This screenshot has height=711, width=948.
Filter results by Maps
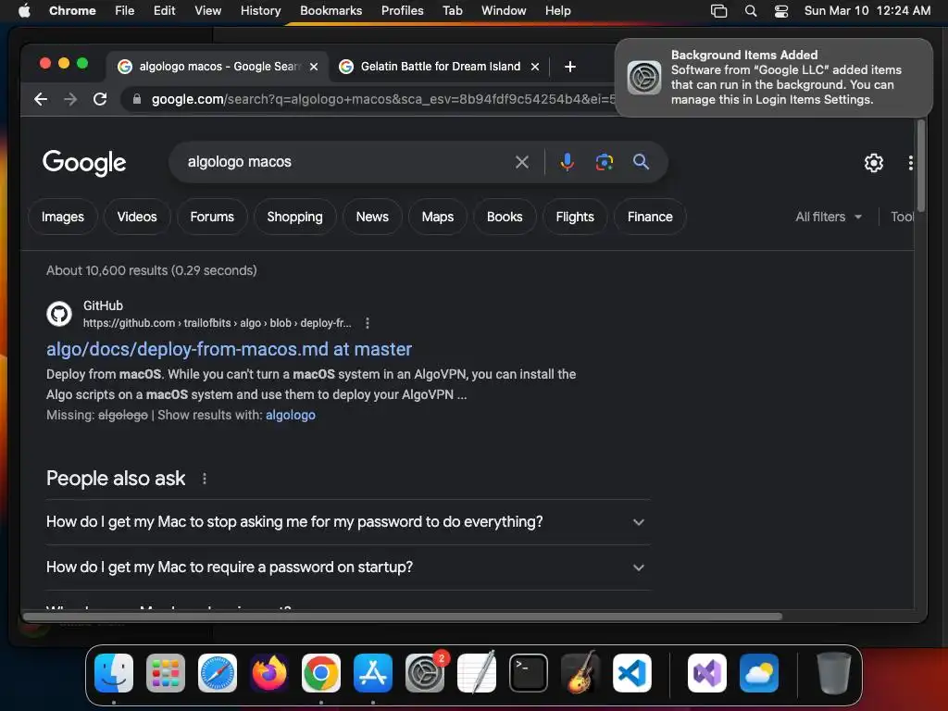click(x=438, y=217)
